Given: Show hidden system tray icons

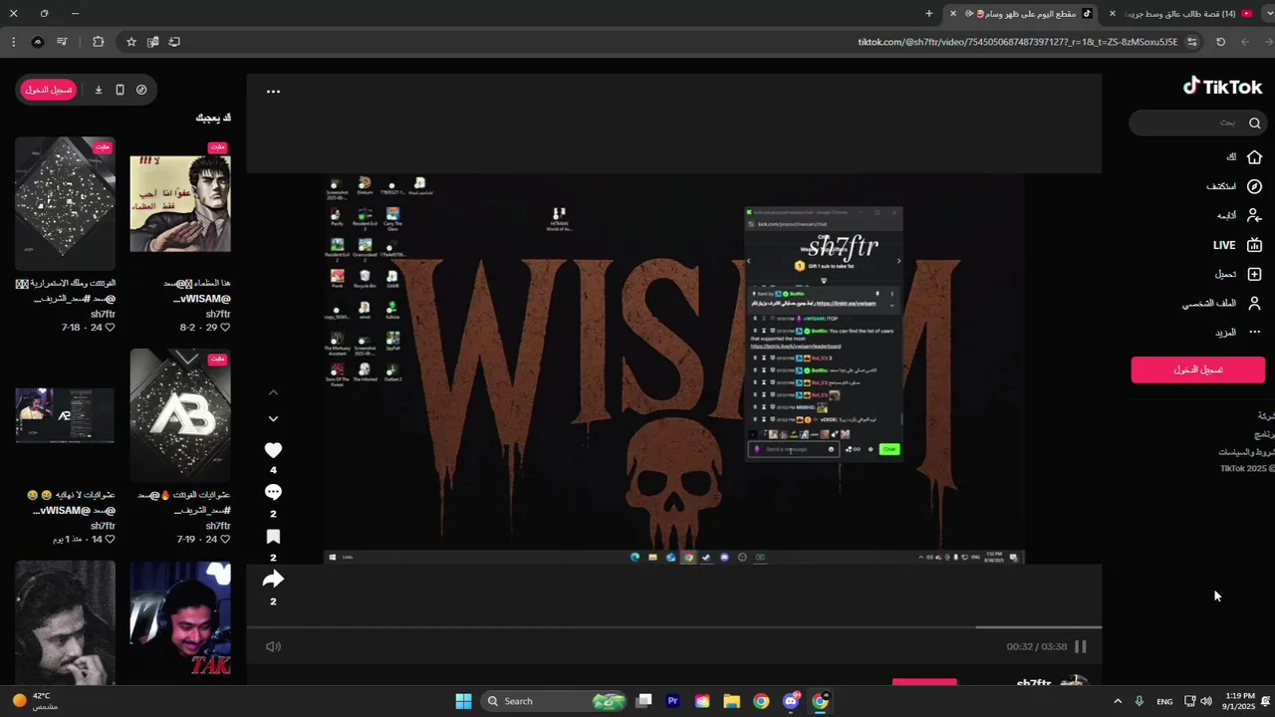Looking at the screenshot, I should (1117, 701).
